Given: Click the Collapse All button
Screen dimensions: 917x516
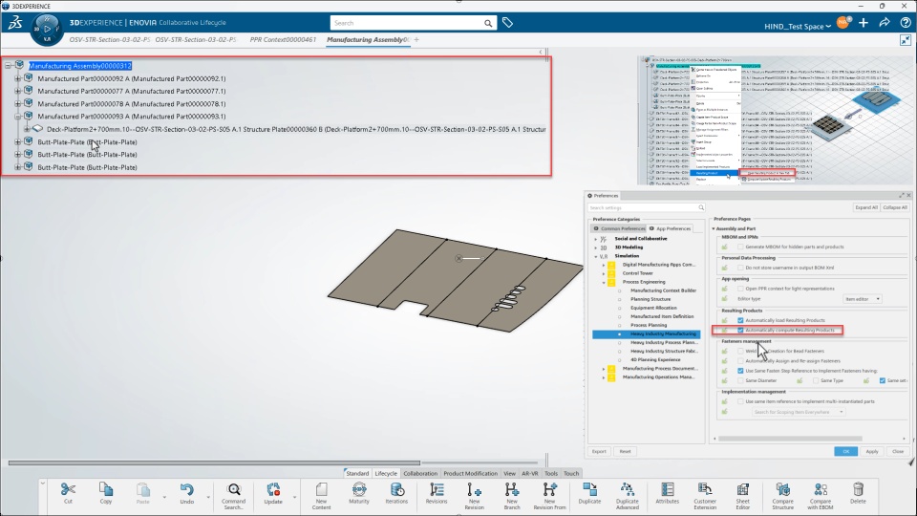Looking at the screenshot, I should coord(895,207).
